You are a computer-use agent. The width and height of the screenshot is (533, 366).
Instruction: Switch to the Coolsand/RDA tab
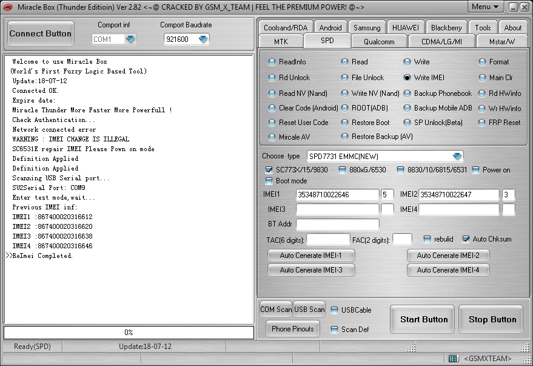[286, 27]
